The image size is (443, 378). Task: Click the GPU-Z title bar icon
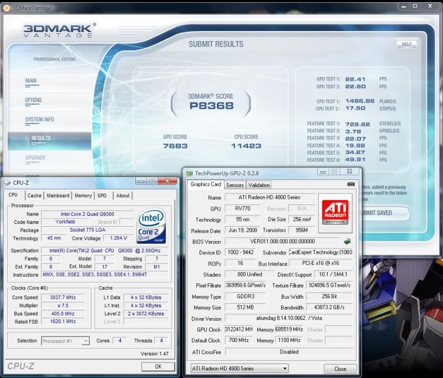[190, 173]
